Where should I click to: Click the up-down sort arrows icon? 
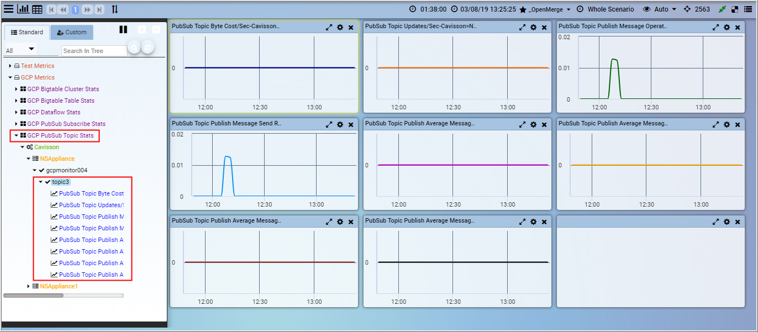[114, 9]
